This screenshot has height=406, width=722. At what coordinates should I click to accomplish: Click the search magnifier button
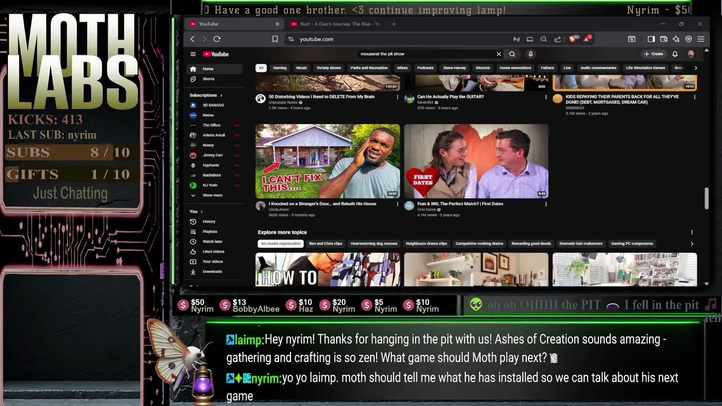pyautogui.click(x=512, y=54)
